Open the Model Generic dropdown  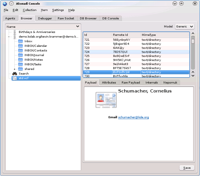pos(184,27)
